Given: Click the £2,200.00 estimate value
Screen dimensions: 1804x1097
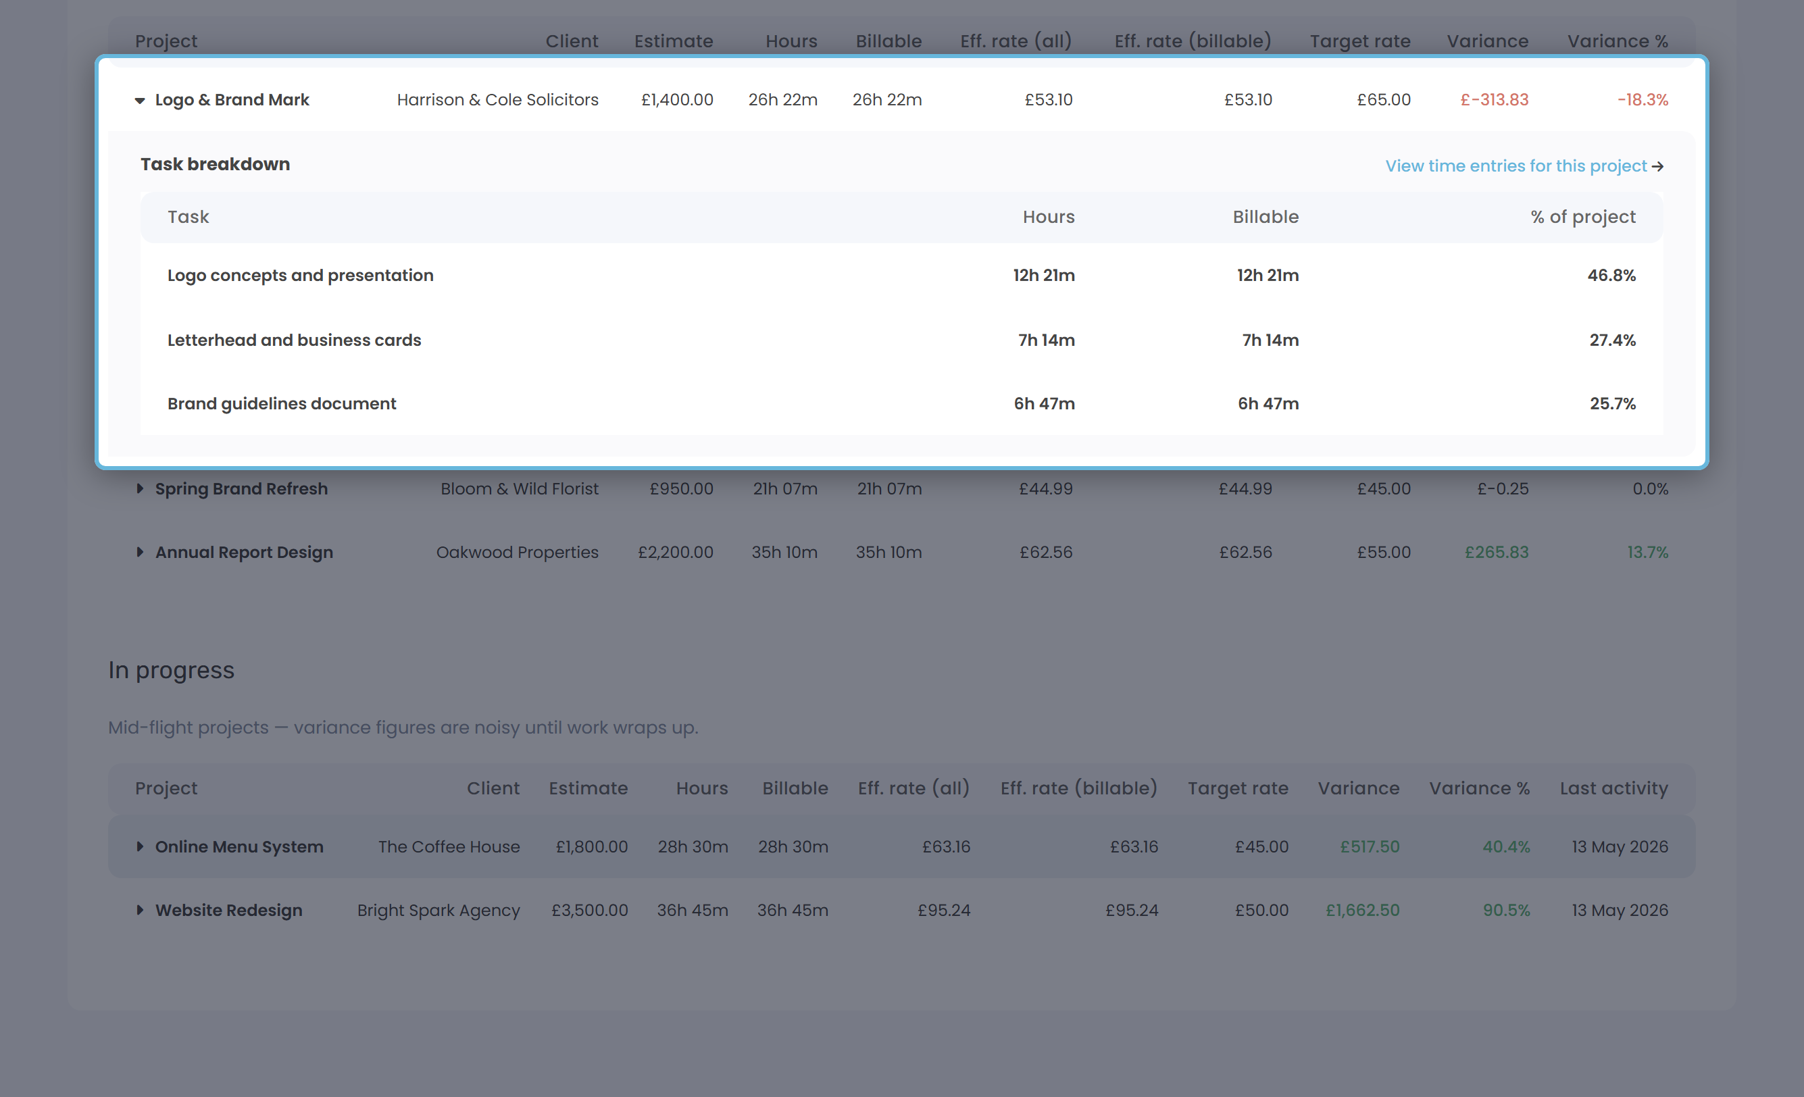Looking at the screenshot, I should tap(675, 552).
